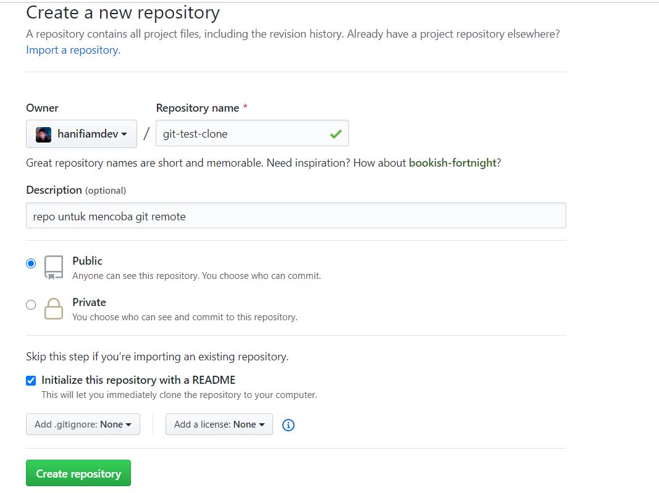This screenshot has height=493, width=659.
Task: Click the Description input field
Action: 296,216
